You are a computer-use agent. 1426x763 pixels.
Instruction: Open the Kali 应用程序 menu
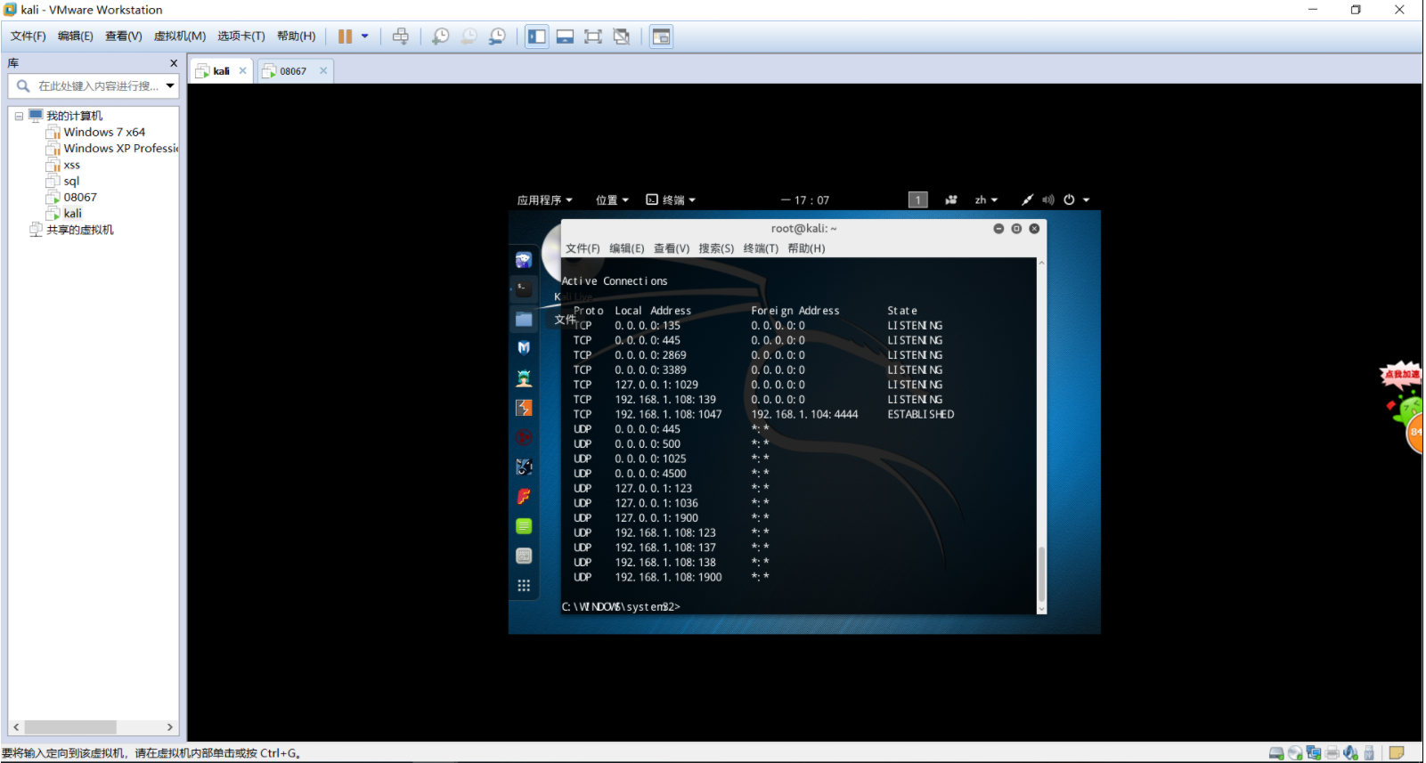[544, 200]
